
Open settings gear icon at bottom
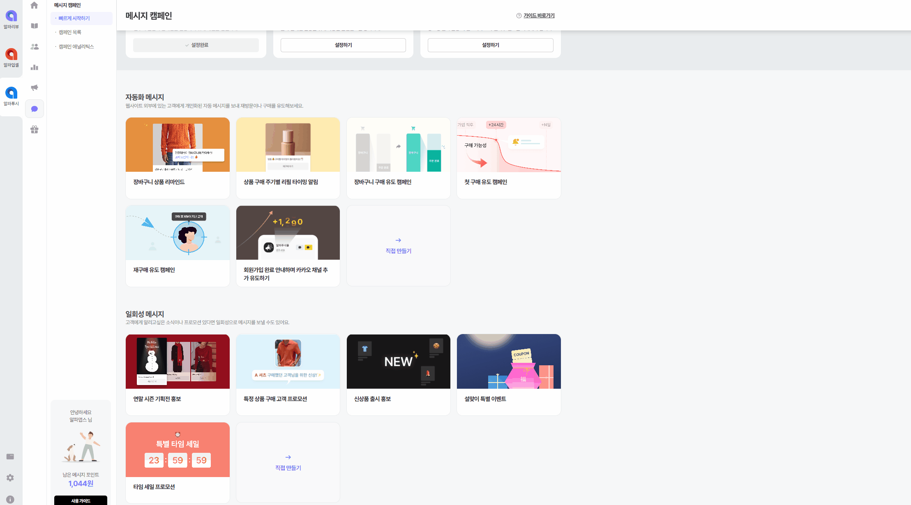[10, 477]
